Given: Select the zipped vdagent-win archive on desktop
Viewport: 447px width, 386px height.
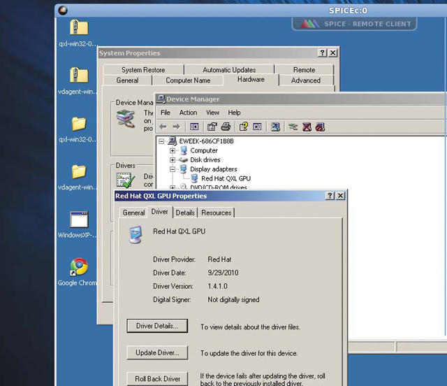Looking at the screenshot, I should pyautogui.click(x=79, y=75).
